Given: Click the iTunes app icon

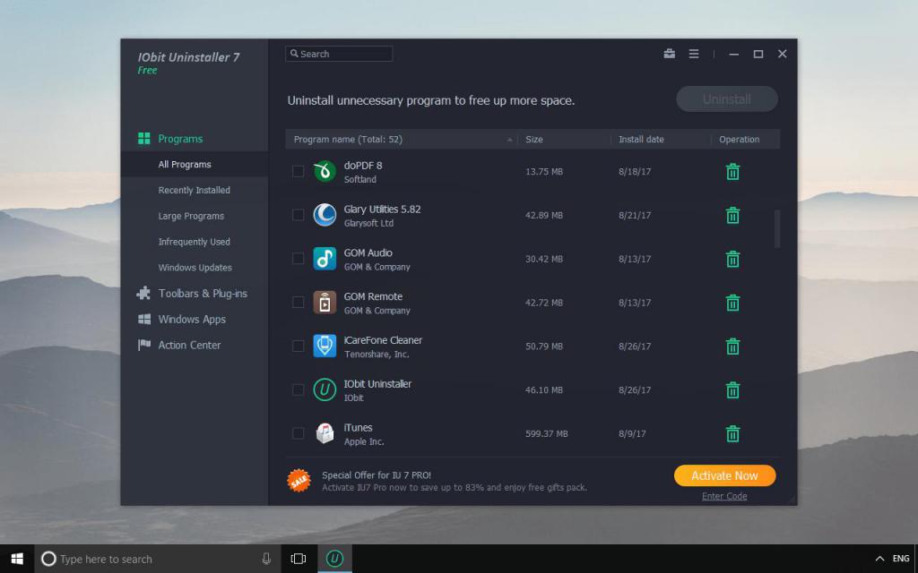Looking at the screenshot, I should pyautogui.click(x=325, y=434).
